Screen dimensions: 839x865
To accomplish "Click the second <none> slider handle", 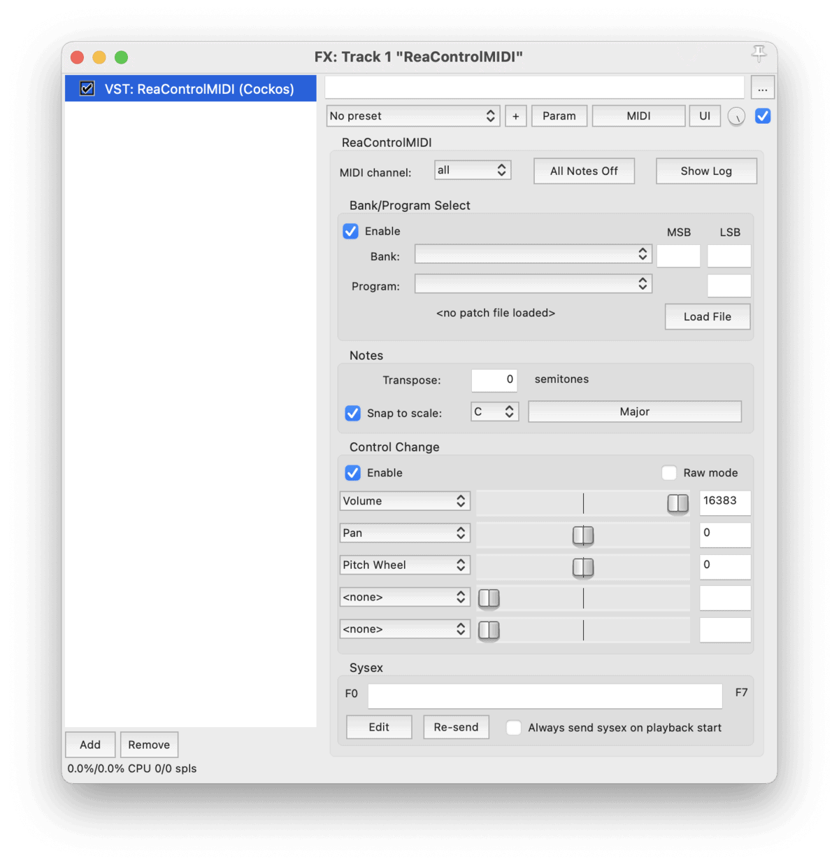I will [489, 631].
